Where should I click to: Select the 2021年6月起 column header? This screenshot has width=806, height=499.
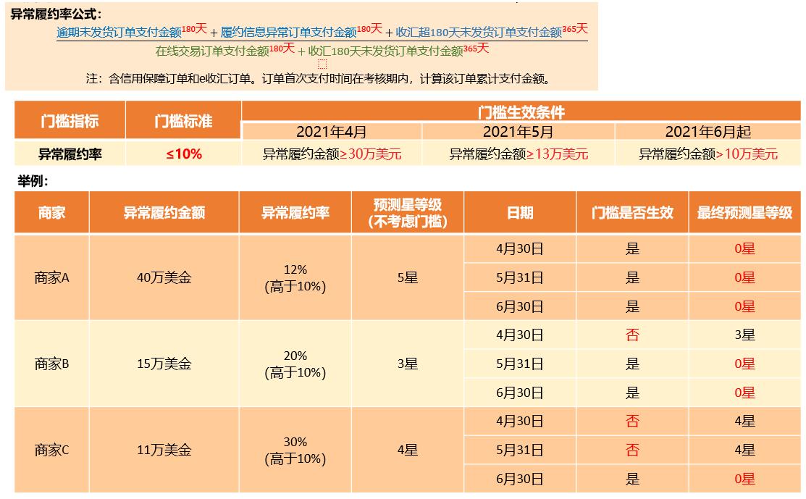(708, 132)
